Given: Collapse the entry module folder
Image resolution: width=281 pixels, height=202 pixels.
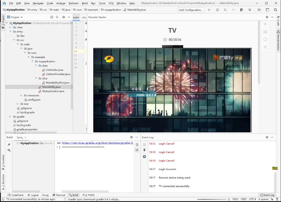Looking at the screenshot, I should (x=10, y=32).
